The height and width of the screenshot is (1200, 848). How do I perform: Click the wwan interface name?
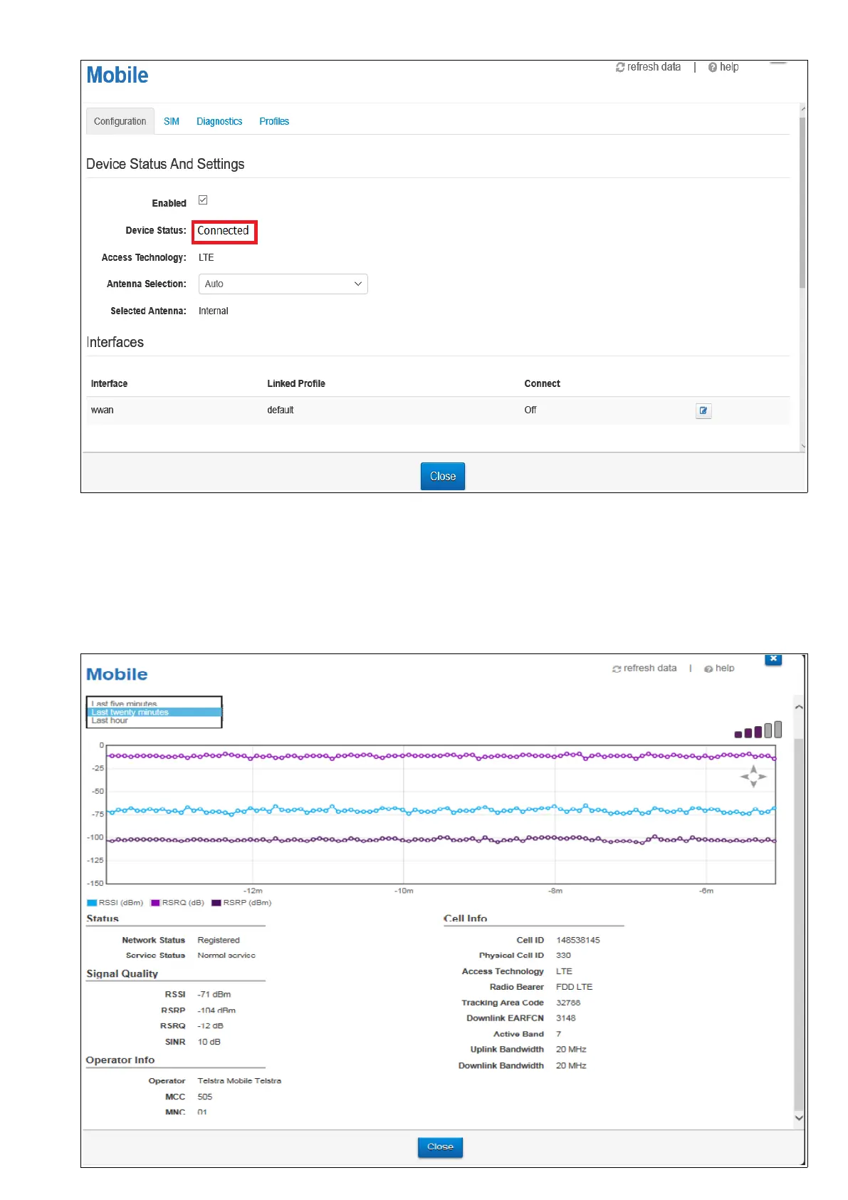coord(102,410)
